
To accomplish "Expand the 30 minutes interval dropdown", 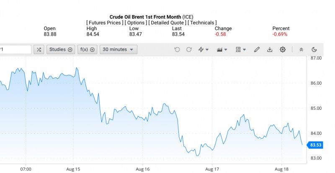I will pos(119,49).
